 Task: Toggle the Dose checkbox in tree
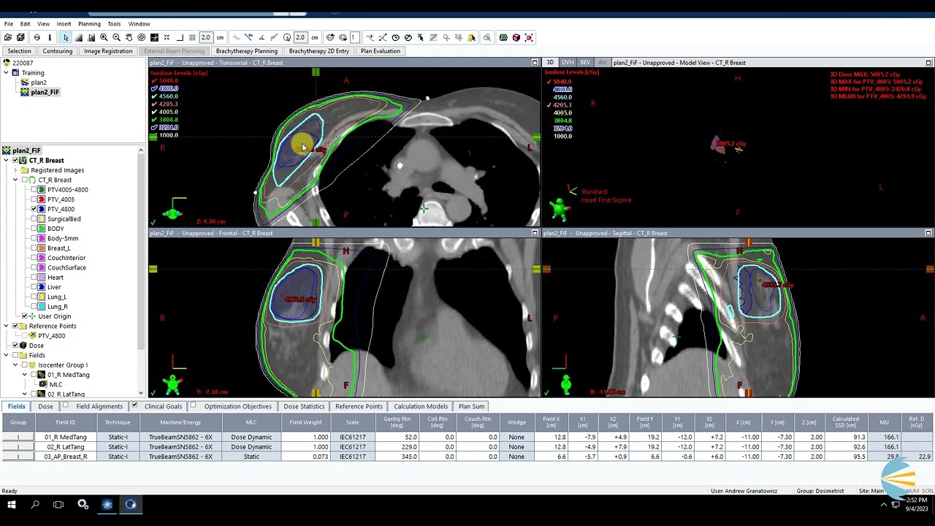pos(15,346)
